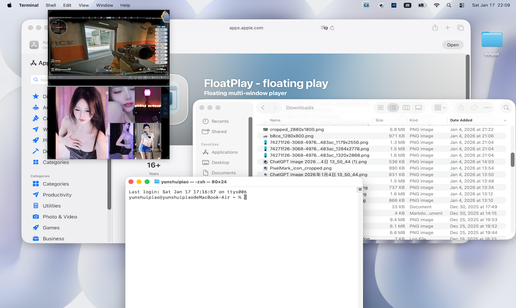Open a new Safari tab
The width and height of the screenshot is (516, 308).
pos(447,28)
